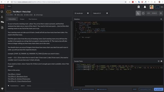The width and height of the screenshot is (164, 92).
Task: Click the codewars.com URL address bar
Action: click(x=67, y=2)
